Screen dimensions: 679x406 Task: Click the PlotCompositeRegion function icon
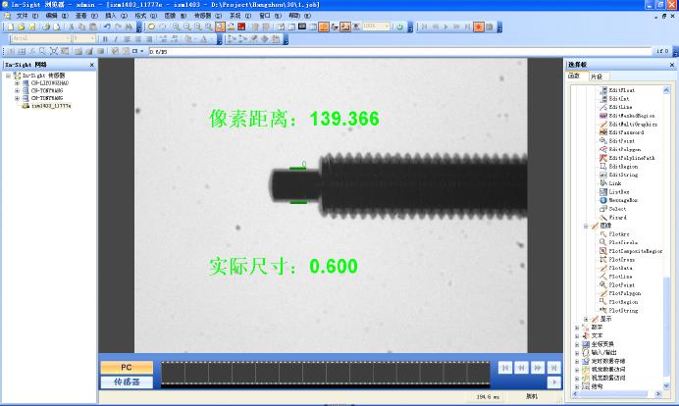point(603,251)
